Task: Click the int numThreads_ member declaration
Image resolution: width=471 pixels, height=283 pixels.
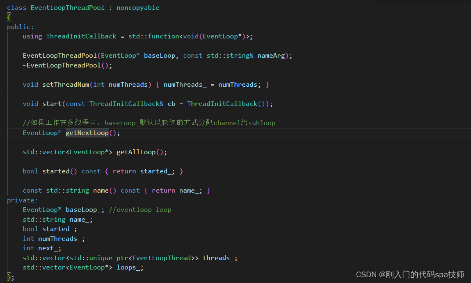Action: 54,239
